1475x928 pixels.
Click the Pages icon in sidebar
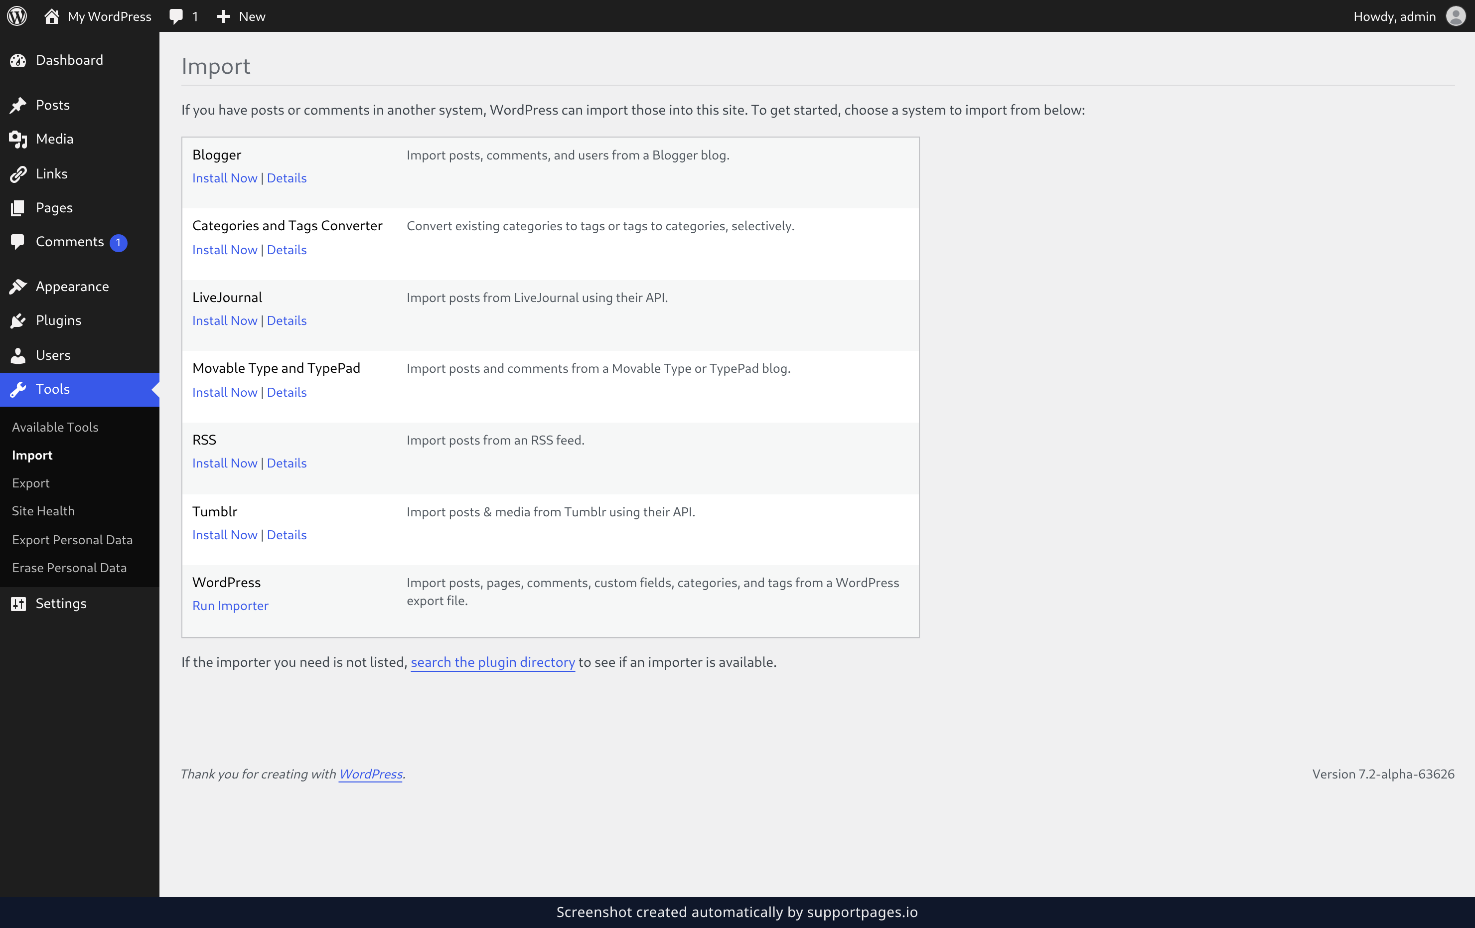tap(18, 208)
